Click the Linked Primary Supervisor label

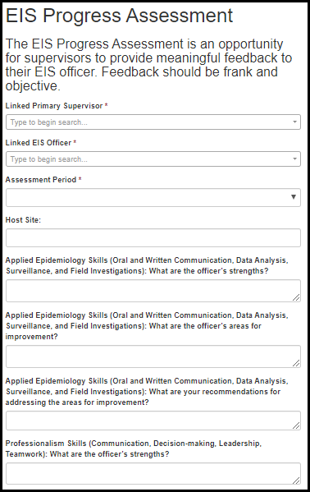coord(54,106)
